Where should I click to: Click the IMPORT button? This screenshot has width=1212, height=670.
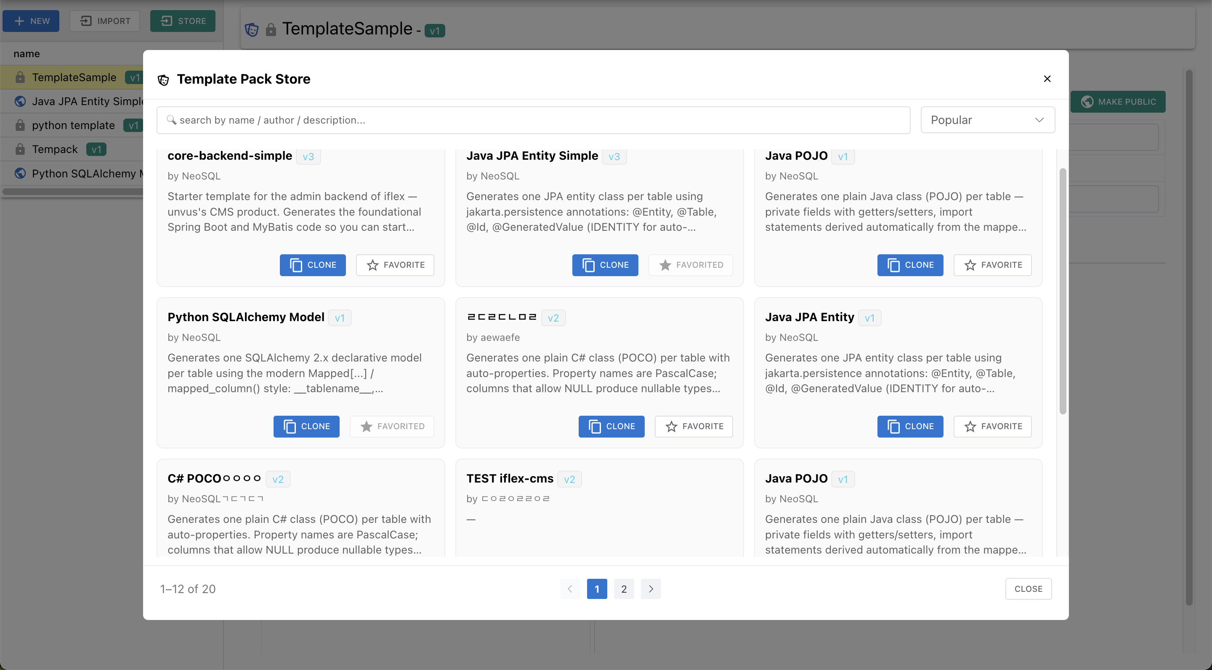(x=105, y=21)
